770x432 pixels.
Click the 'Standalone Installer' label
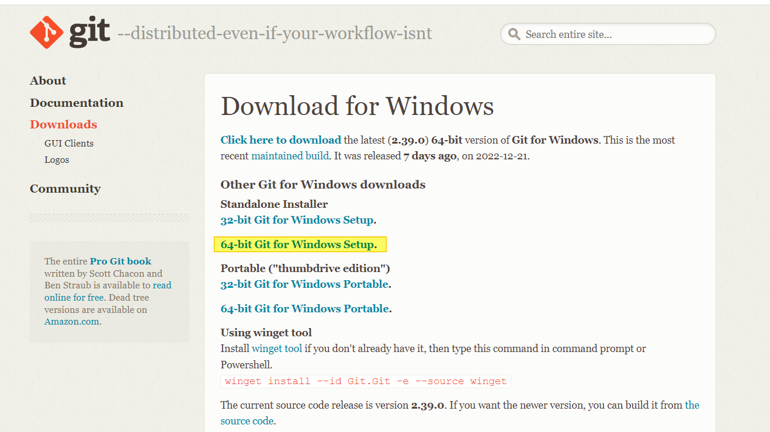[x=274, y=204]
